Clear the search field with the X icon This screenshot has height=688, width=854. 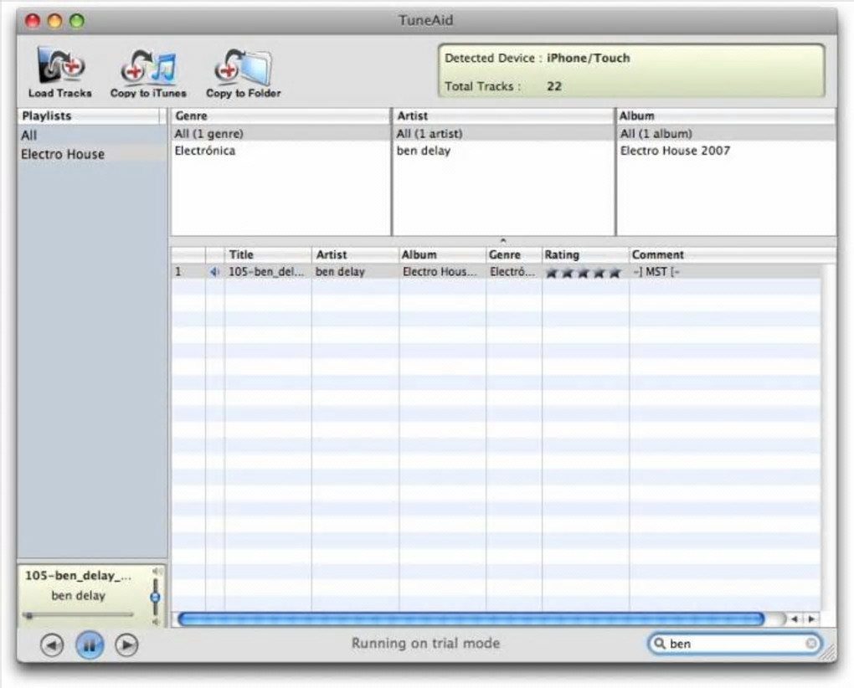(810, 644)
